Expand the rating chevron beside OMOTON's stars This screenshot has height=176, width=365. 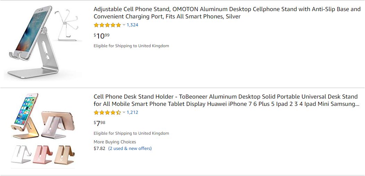pyautogui.click(x=124, y=25)
